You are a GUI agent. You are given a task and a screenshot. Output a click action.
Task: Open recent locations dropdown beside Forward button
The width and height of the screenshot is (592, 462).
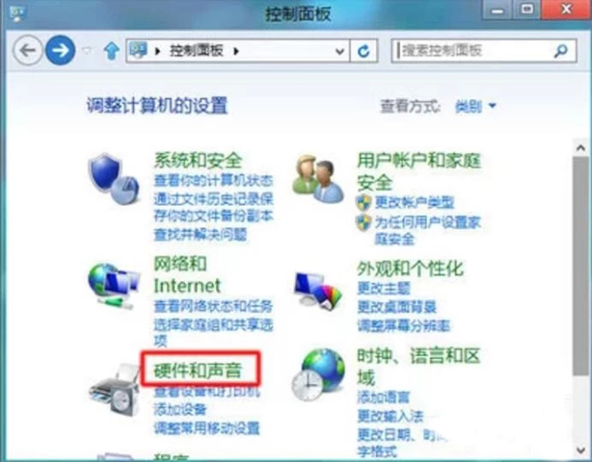[87, 51]
